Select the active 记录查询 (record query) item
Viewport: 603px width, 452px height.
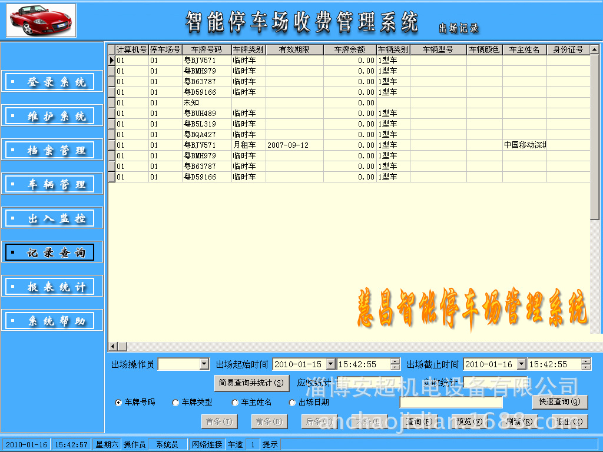[52, 252]
